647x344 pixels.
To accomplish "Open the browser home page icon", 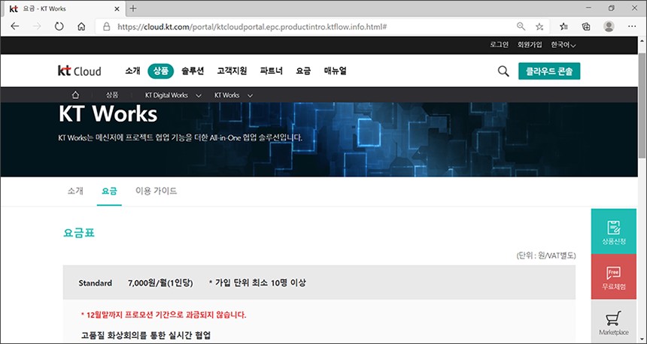I will click(x=81, y=26).
